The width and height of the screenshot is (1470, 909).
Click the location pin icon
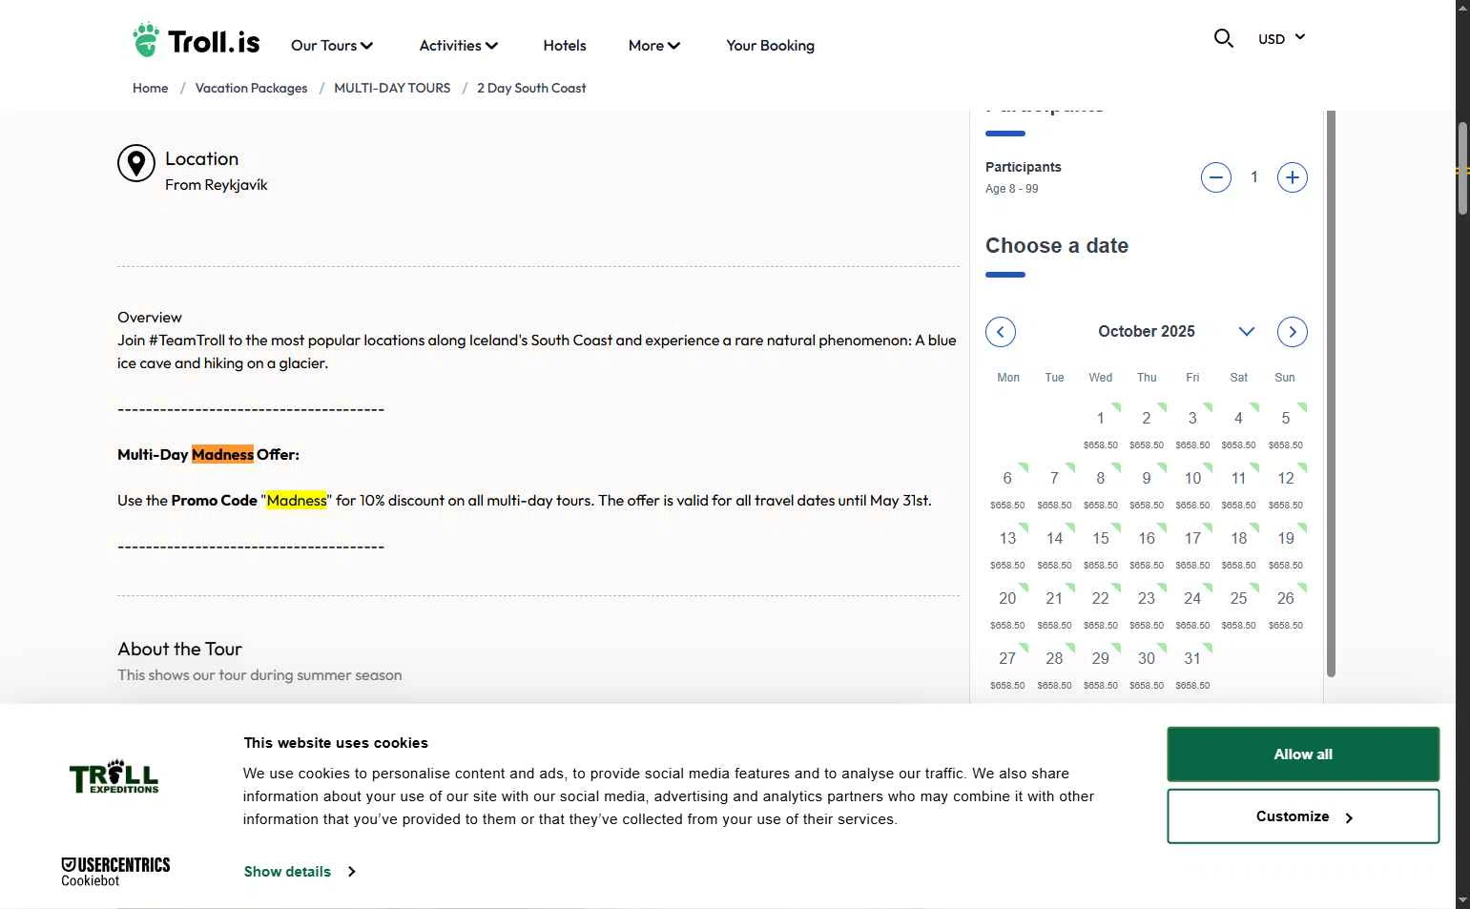[x=136, y=163]
